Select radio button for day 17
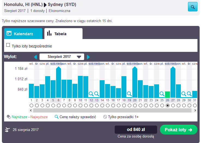The width and height of the screenshot is (201, 143). (118, 106)
